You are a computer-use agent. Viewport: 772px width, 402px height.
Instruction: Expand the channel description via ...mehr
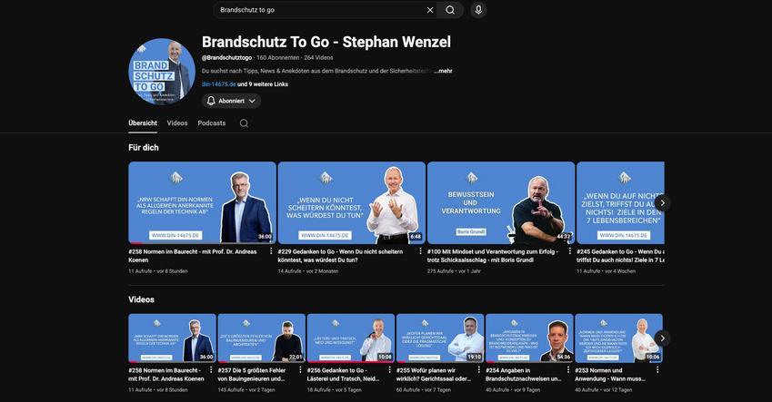443,71
